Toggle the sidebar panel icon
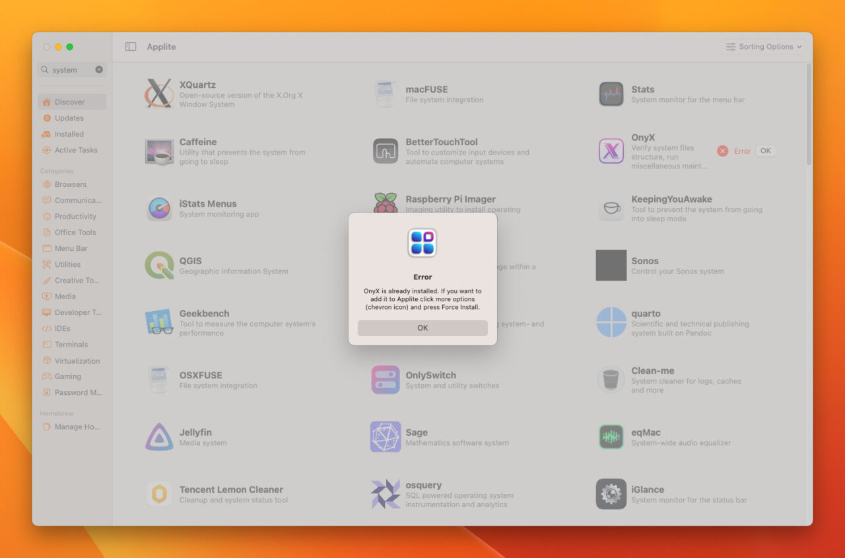 tap(131, 47)
